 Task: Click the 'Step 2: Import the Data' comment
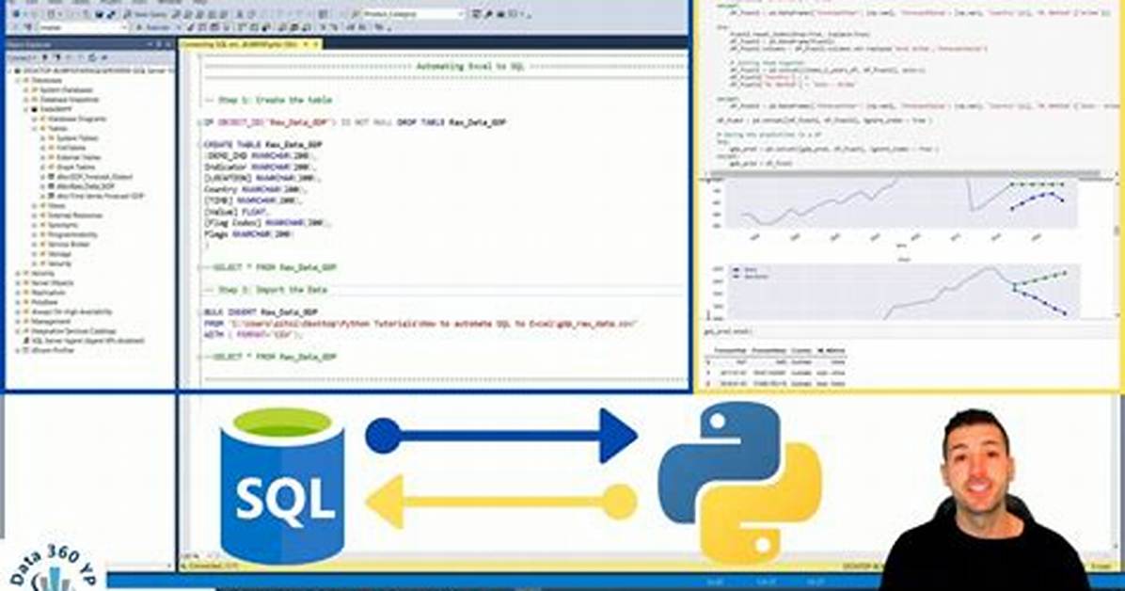coord(265,290)
